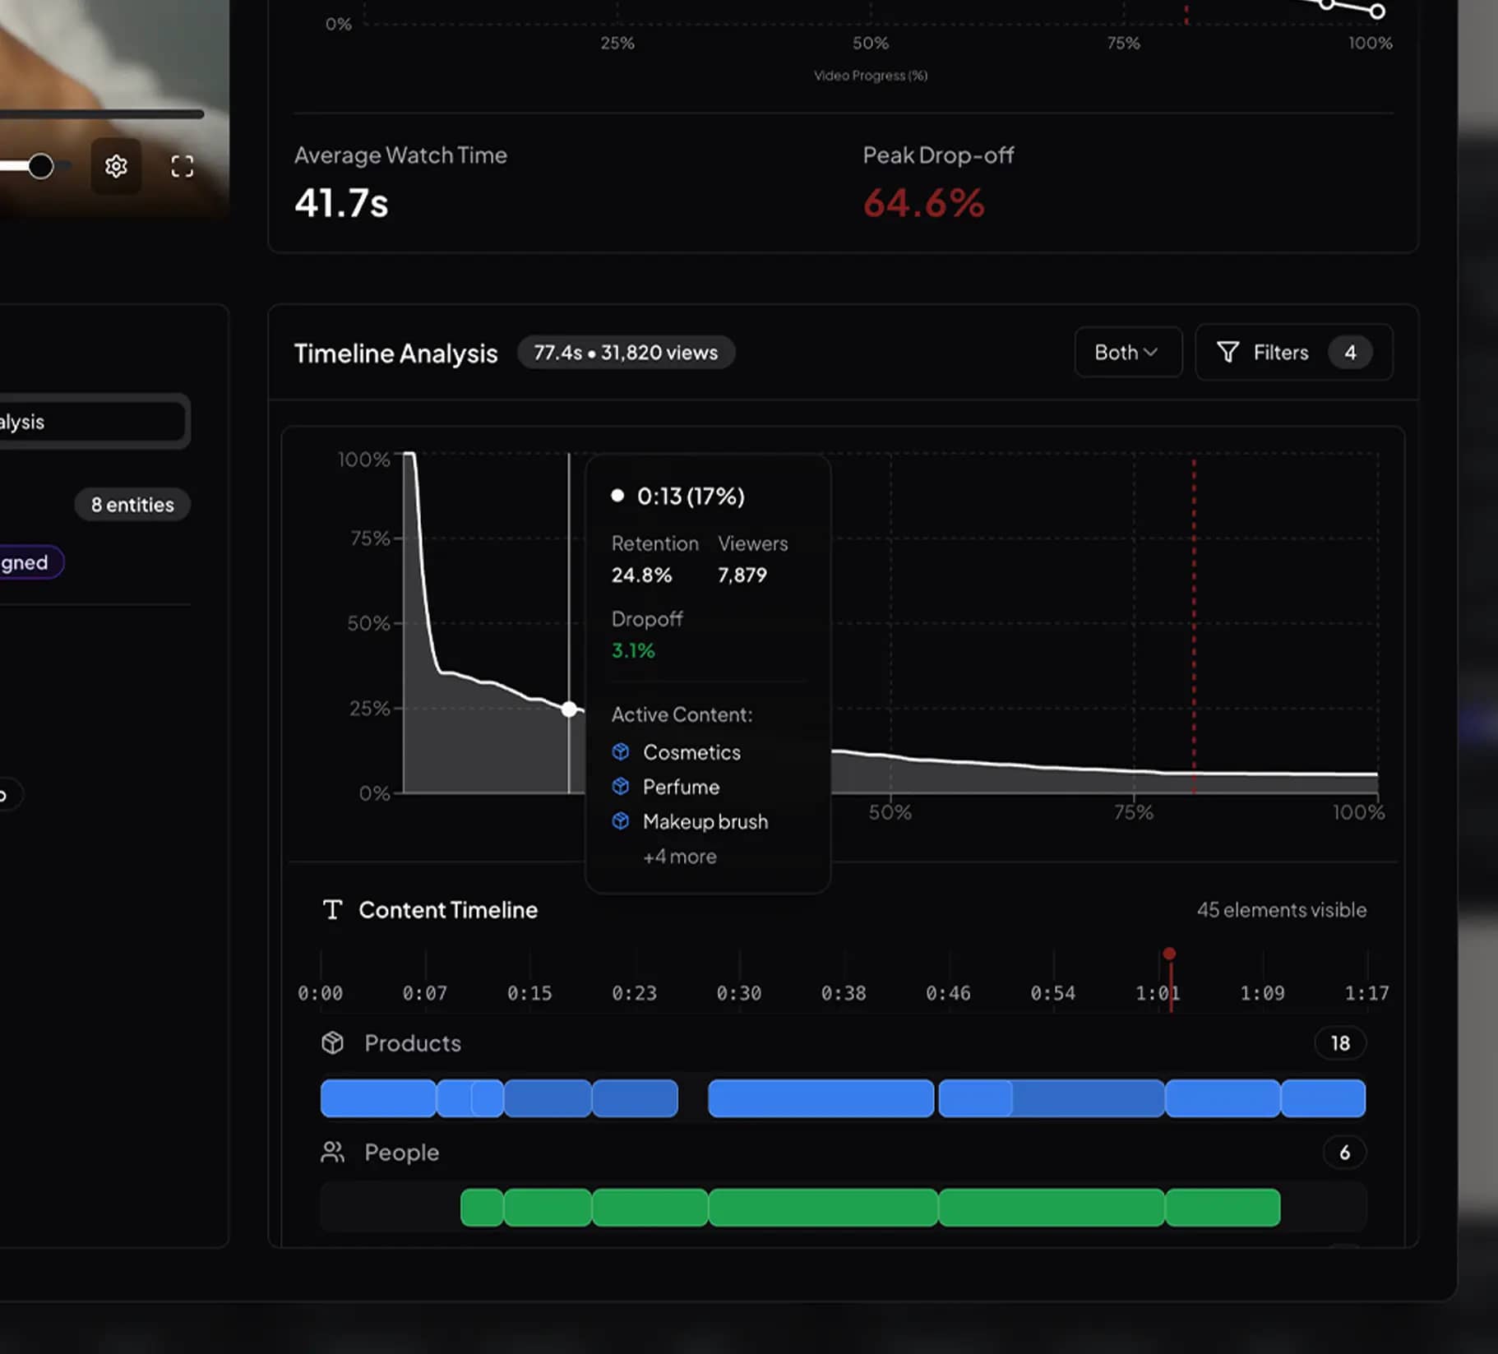Click the 45 elements visible label
Screen dimensions: 1498x1354
coord(1281,909)
